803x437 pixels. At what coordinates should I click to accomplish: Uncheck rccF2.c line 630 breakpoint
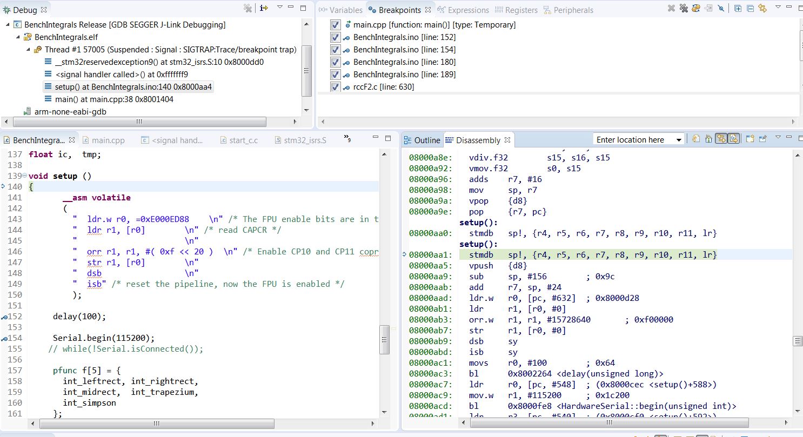[336, 87]
